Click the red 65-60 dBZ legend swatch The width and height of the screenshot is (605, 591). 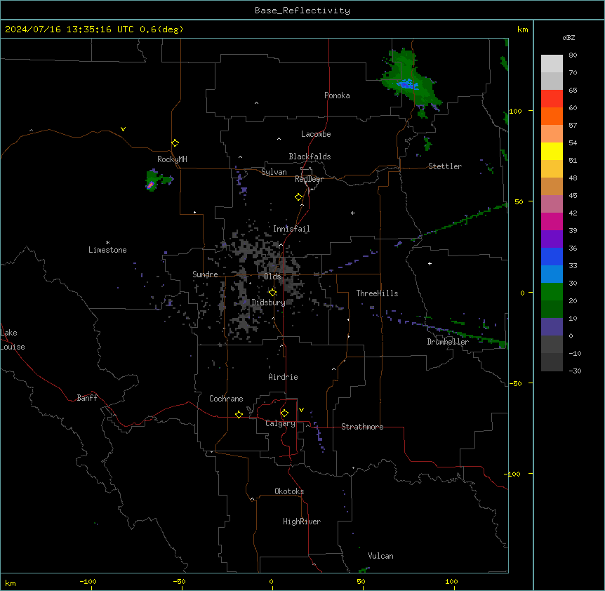click(x=552, y=99)
